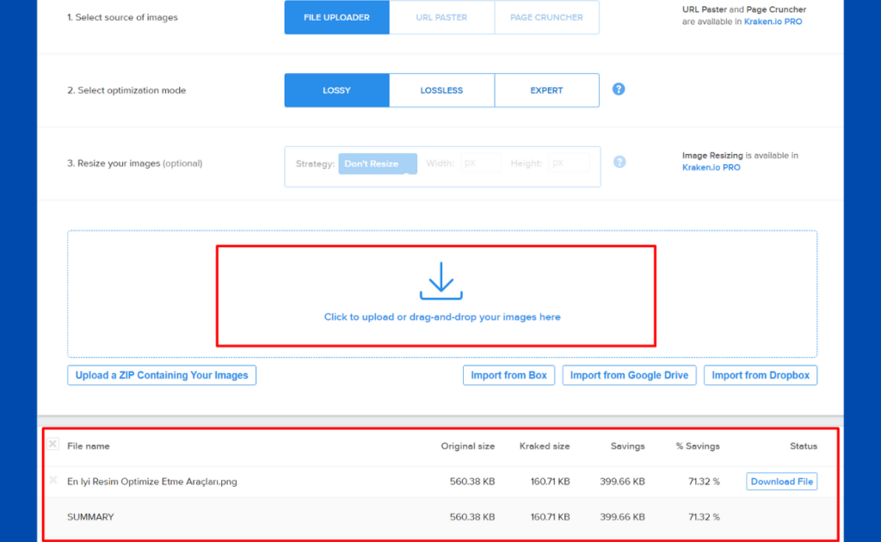Choose LOSSLESS optimization mode

pyautogui.click(x=441, y=90)
